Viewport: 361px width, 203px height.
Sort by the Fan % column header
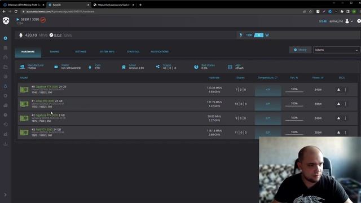click(x=294, y=78)
